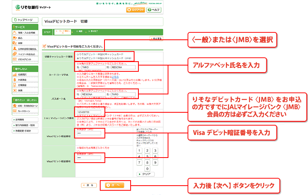Click software keypad digit 3
Viewport: 308px width, 195px height.
click(155, 151)
